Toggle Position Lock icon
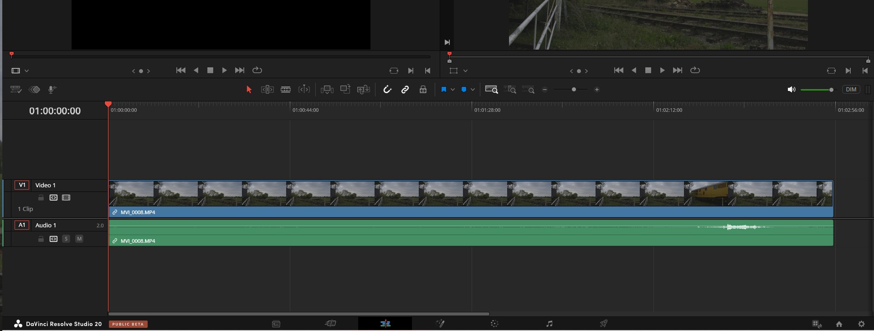Viewport: 874px width, 331px height. [423, 90]
